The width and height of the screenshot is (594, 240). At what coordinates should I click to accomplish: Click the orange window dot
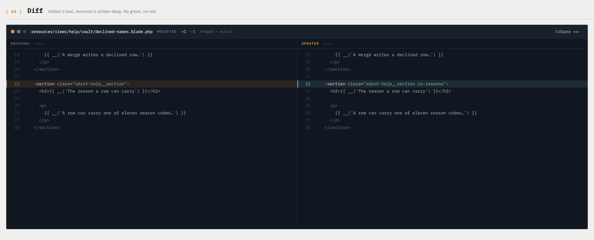coord(13,32)
